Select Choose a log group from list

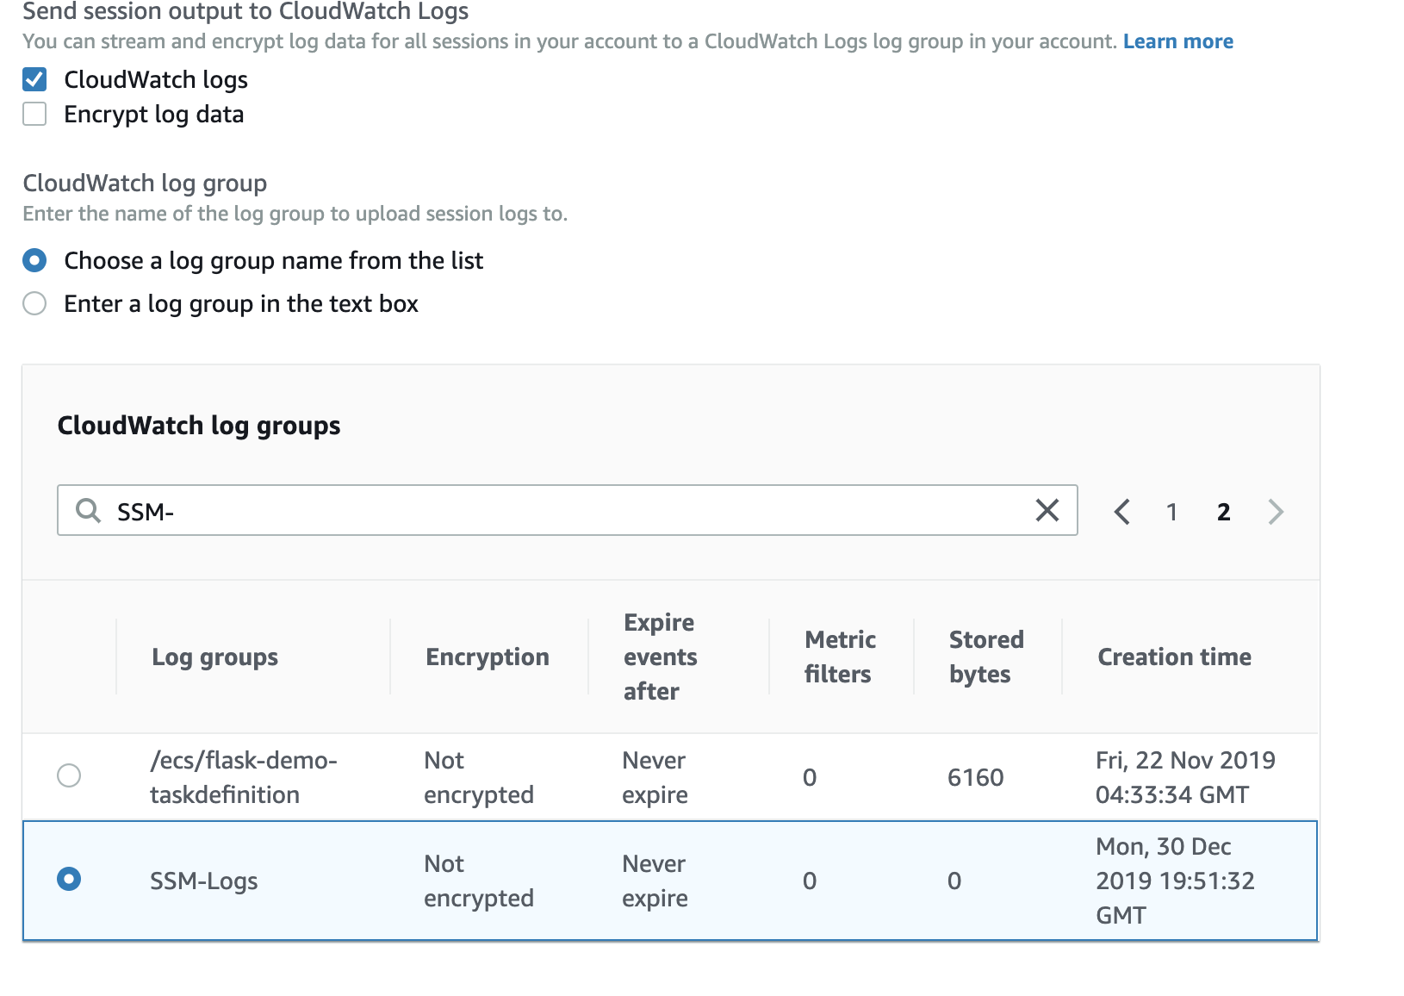pos(34,260)
